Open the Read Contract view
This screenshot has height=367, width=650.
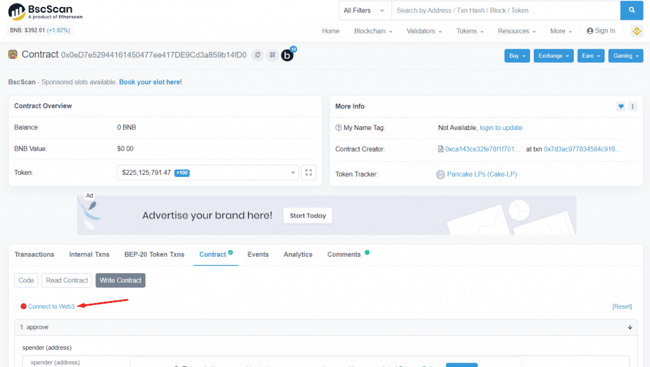(67, 281)
